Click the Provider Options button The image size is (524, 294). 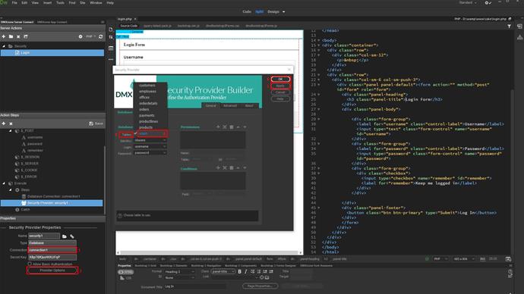click(52, 271)
